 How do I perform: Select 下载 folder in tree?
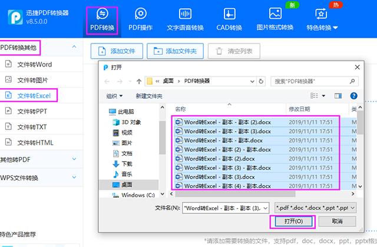123,163
